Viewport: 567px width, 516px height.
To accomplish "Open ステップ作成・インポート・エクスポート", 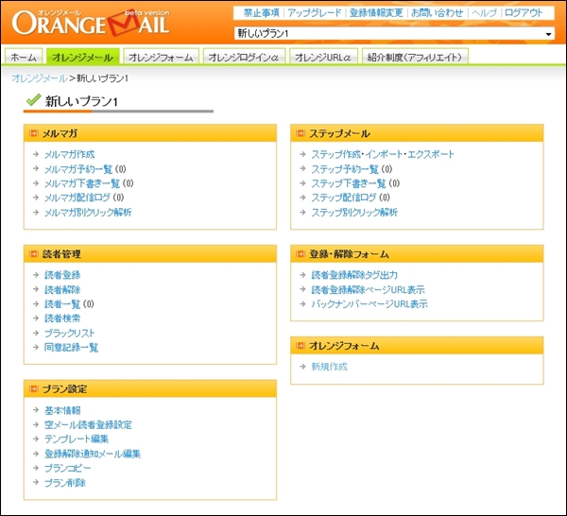I will coord(383,154).
